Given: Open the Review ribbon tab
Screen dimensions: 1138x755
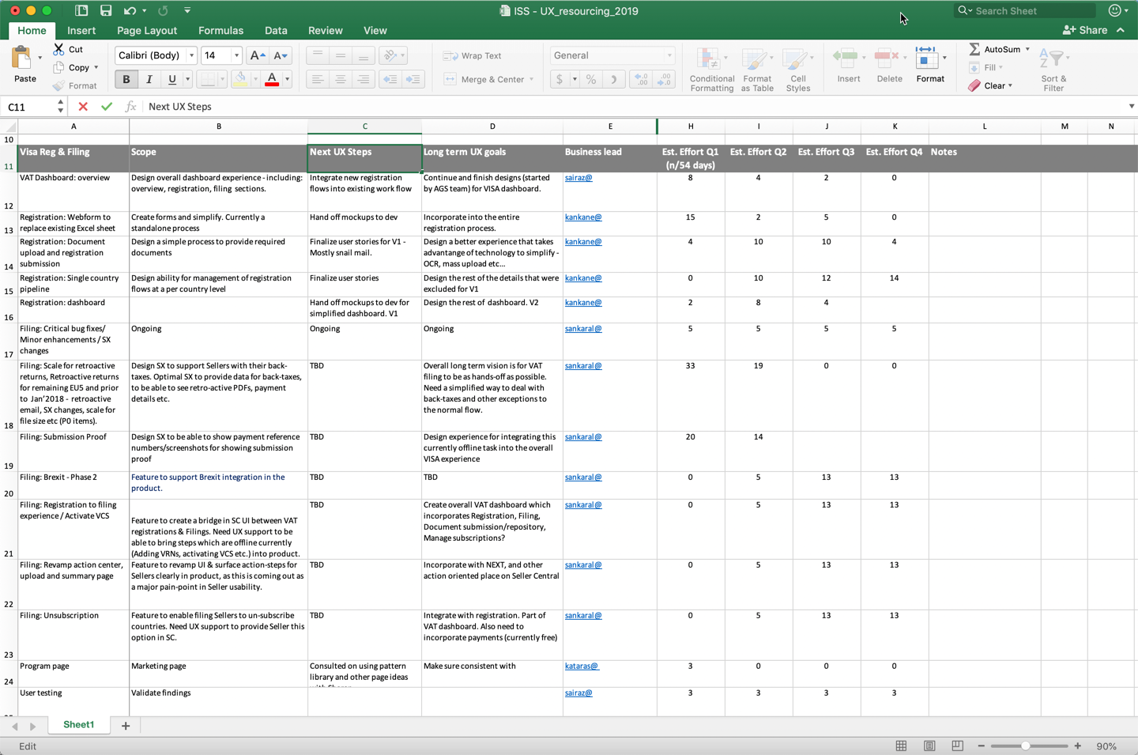Looking at the screenshot, I should (326, 31).
